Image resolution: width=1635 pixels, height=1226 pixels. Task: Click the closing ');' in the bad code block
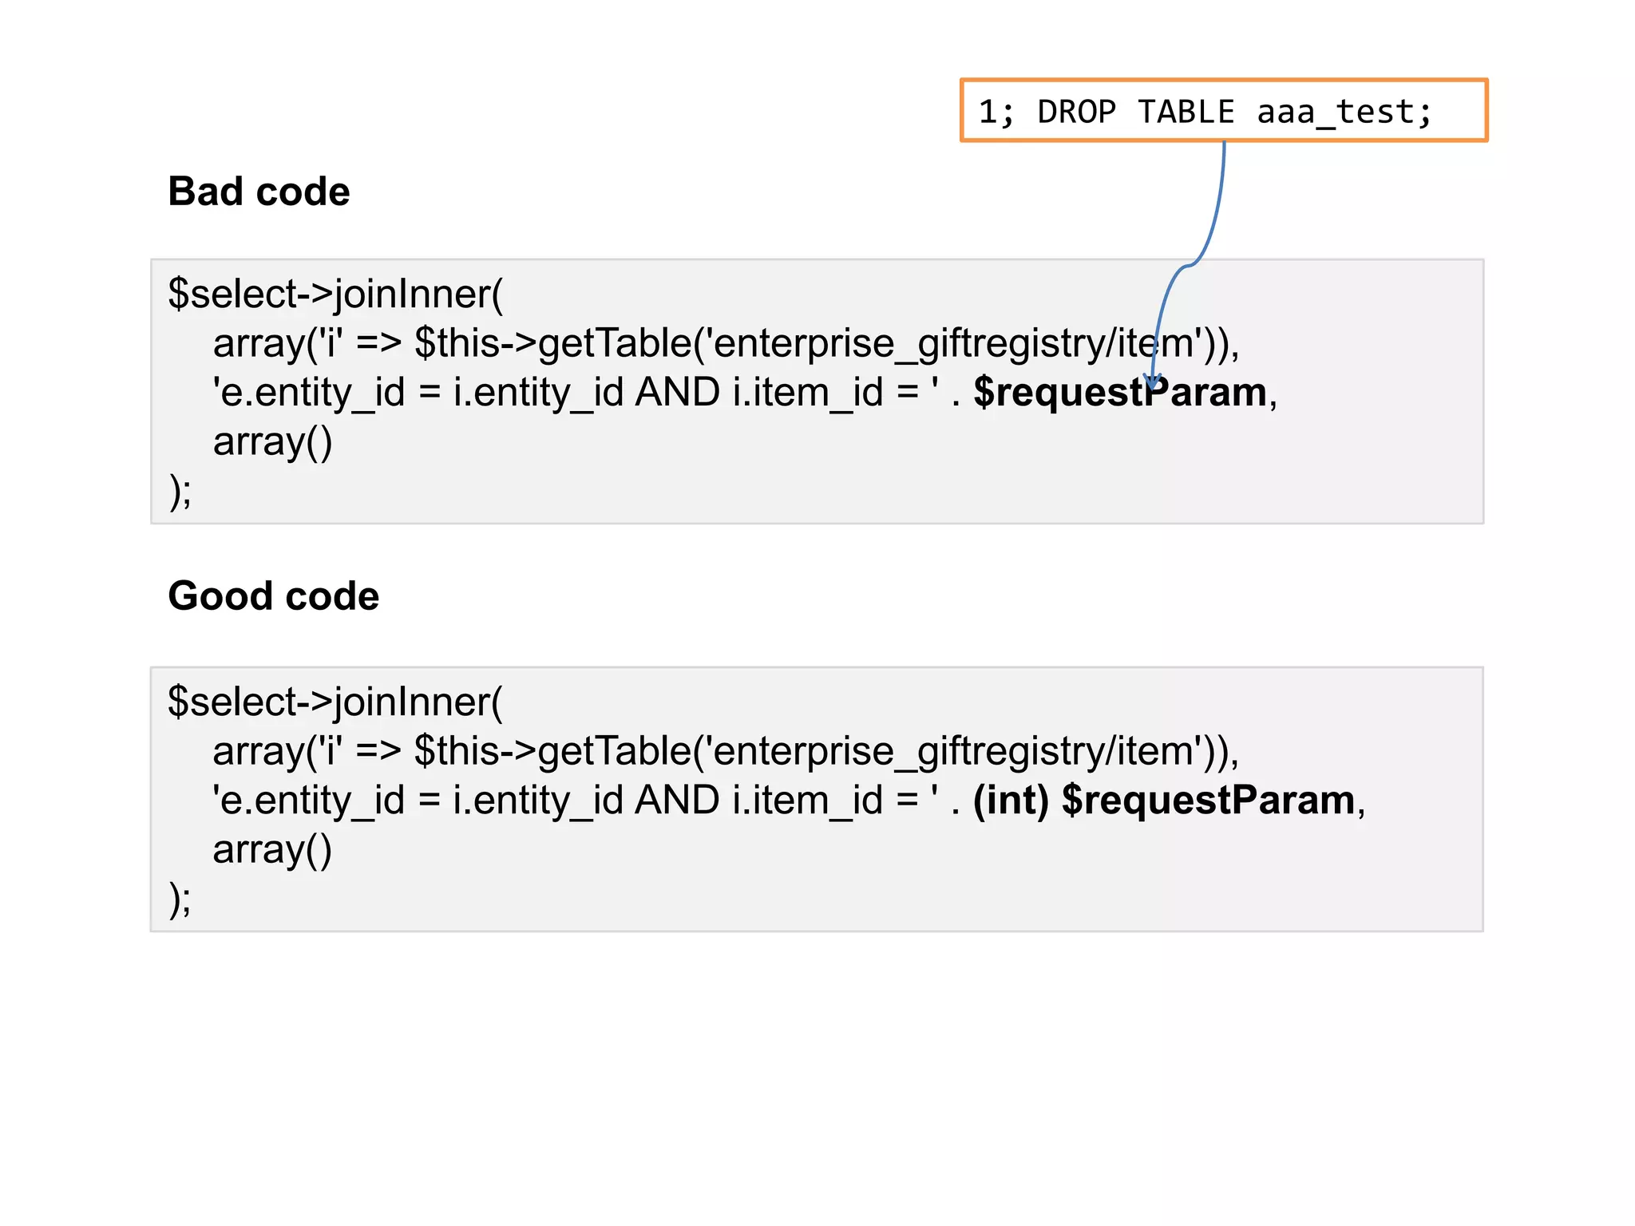coord(180,491)
